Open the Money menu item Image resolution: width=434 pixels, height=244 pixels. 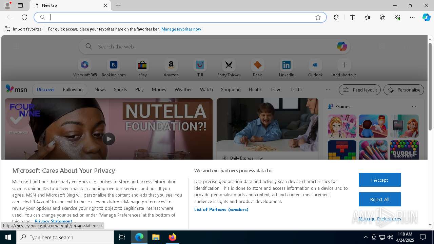(159, 89)
